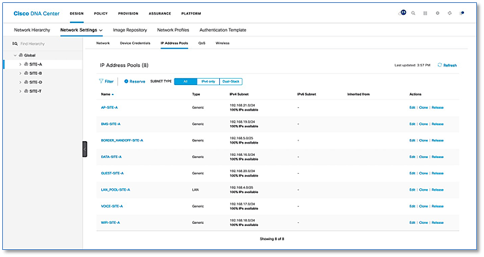Switch to Authentication Template tab
484x257 pixels.
pos(223,30)
